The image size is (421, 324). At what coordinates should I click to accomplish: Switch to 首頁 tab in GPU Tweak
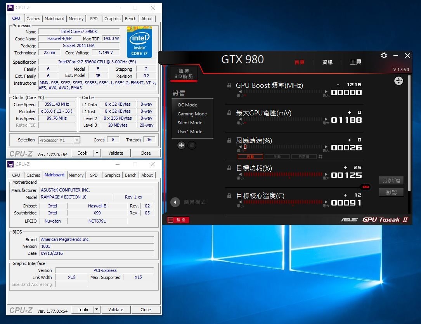click(300, 62)
